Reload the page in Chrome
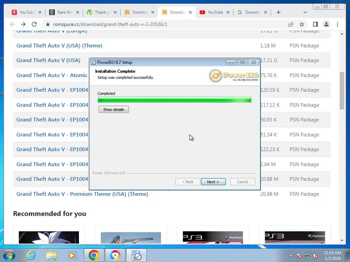This screenshot has width=350, height=262. pos(34,24)
